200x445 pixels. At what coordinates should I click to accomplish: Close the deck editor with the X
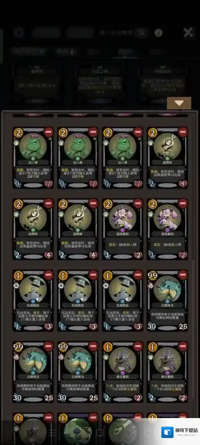(x=188, y=32)
